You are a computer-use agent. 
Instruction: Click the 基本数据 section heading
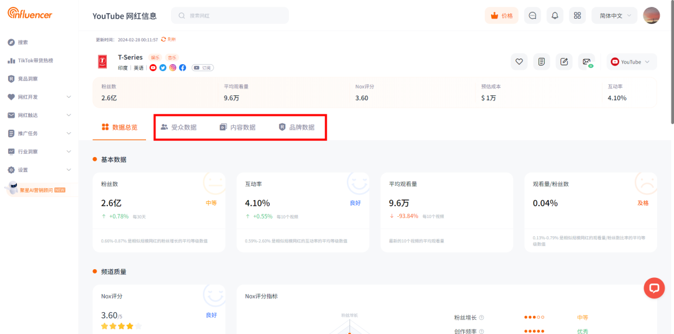[x=114, y=160]
